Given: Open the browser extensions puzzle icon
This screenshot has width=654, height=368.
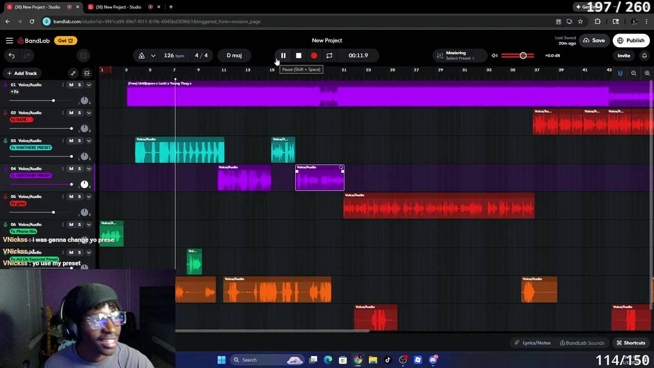Looking at the screenshot, I should pos(597,21).
